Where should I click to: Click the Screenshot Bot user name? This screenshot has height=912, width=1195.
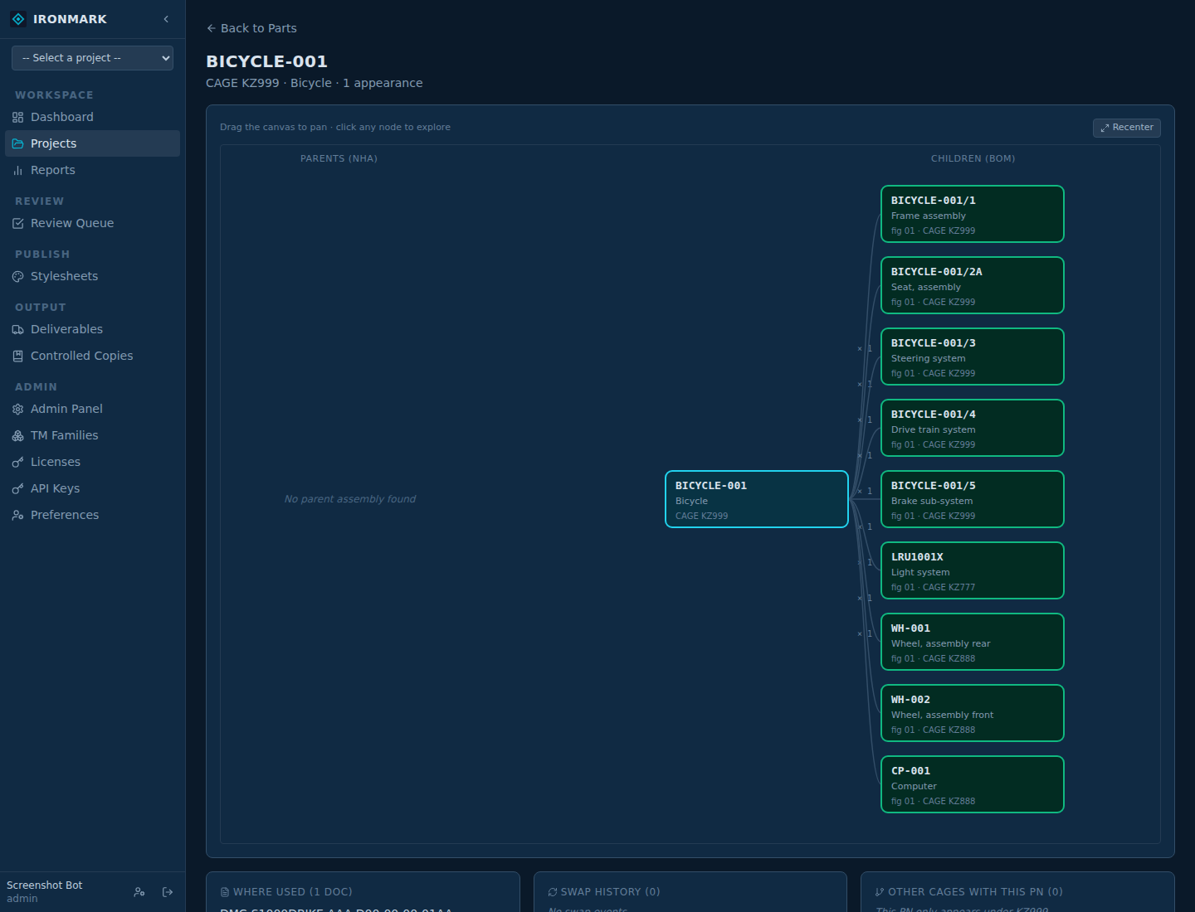pos(45,885)
